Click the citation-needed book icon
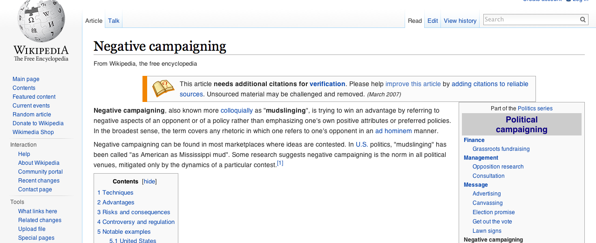596x243 pixels. coord(163,88)
